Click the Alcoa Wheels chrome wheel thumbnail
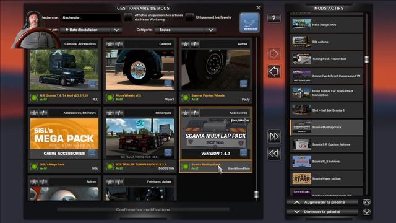Image resolution: width=396 pixels, height=223 pixels. (140, 69)
